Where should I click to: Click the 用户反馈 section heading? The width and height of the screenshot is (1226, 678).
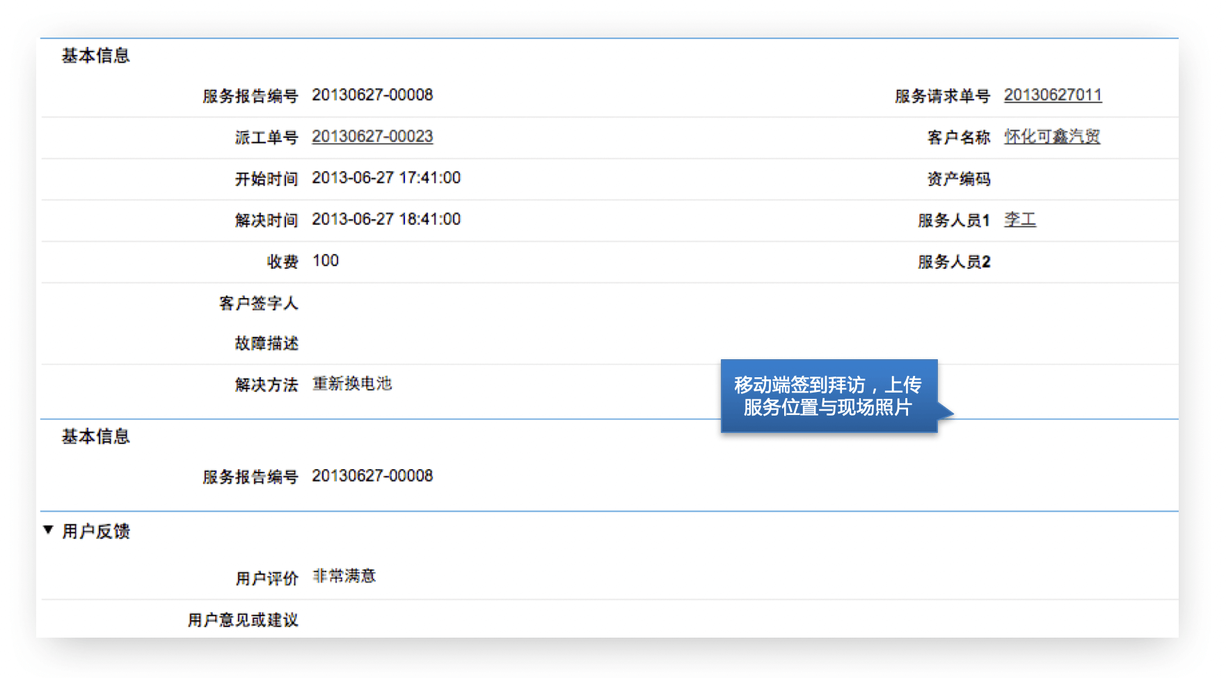96,532
